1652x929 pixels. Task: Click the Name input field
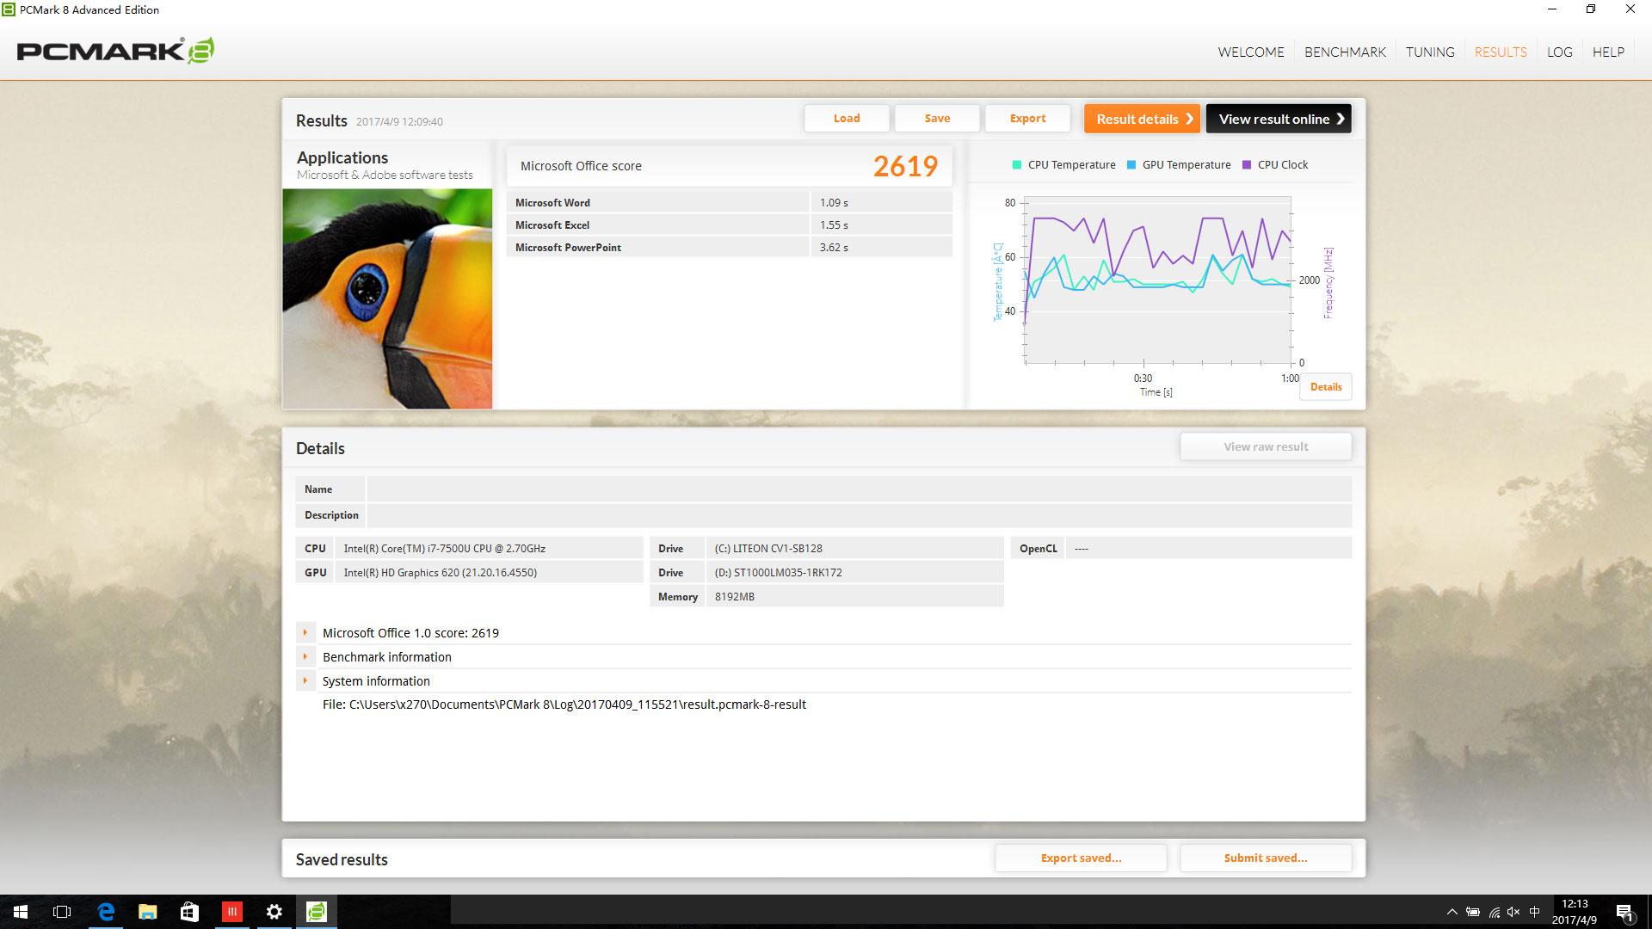859,489
